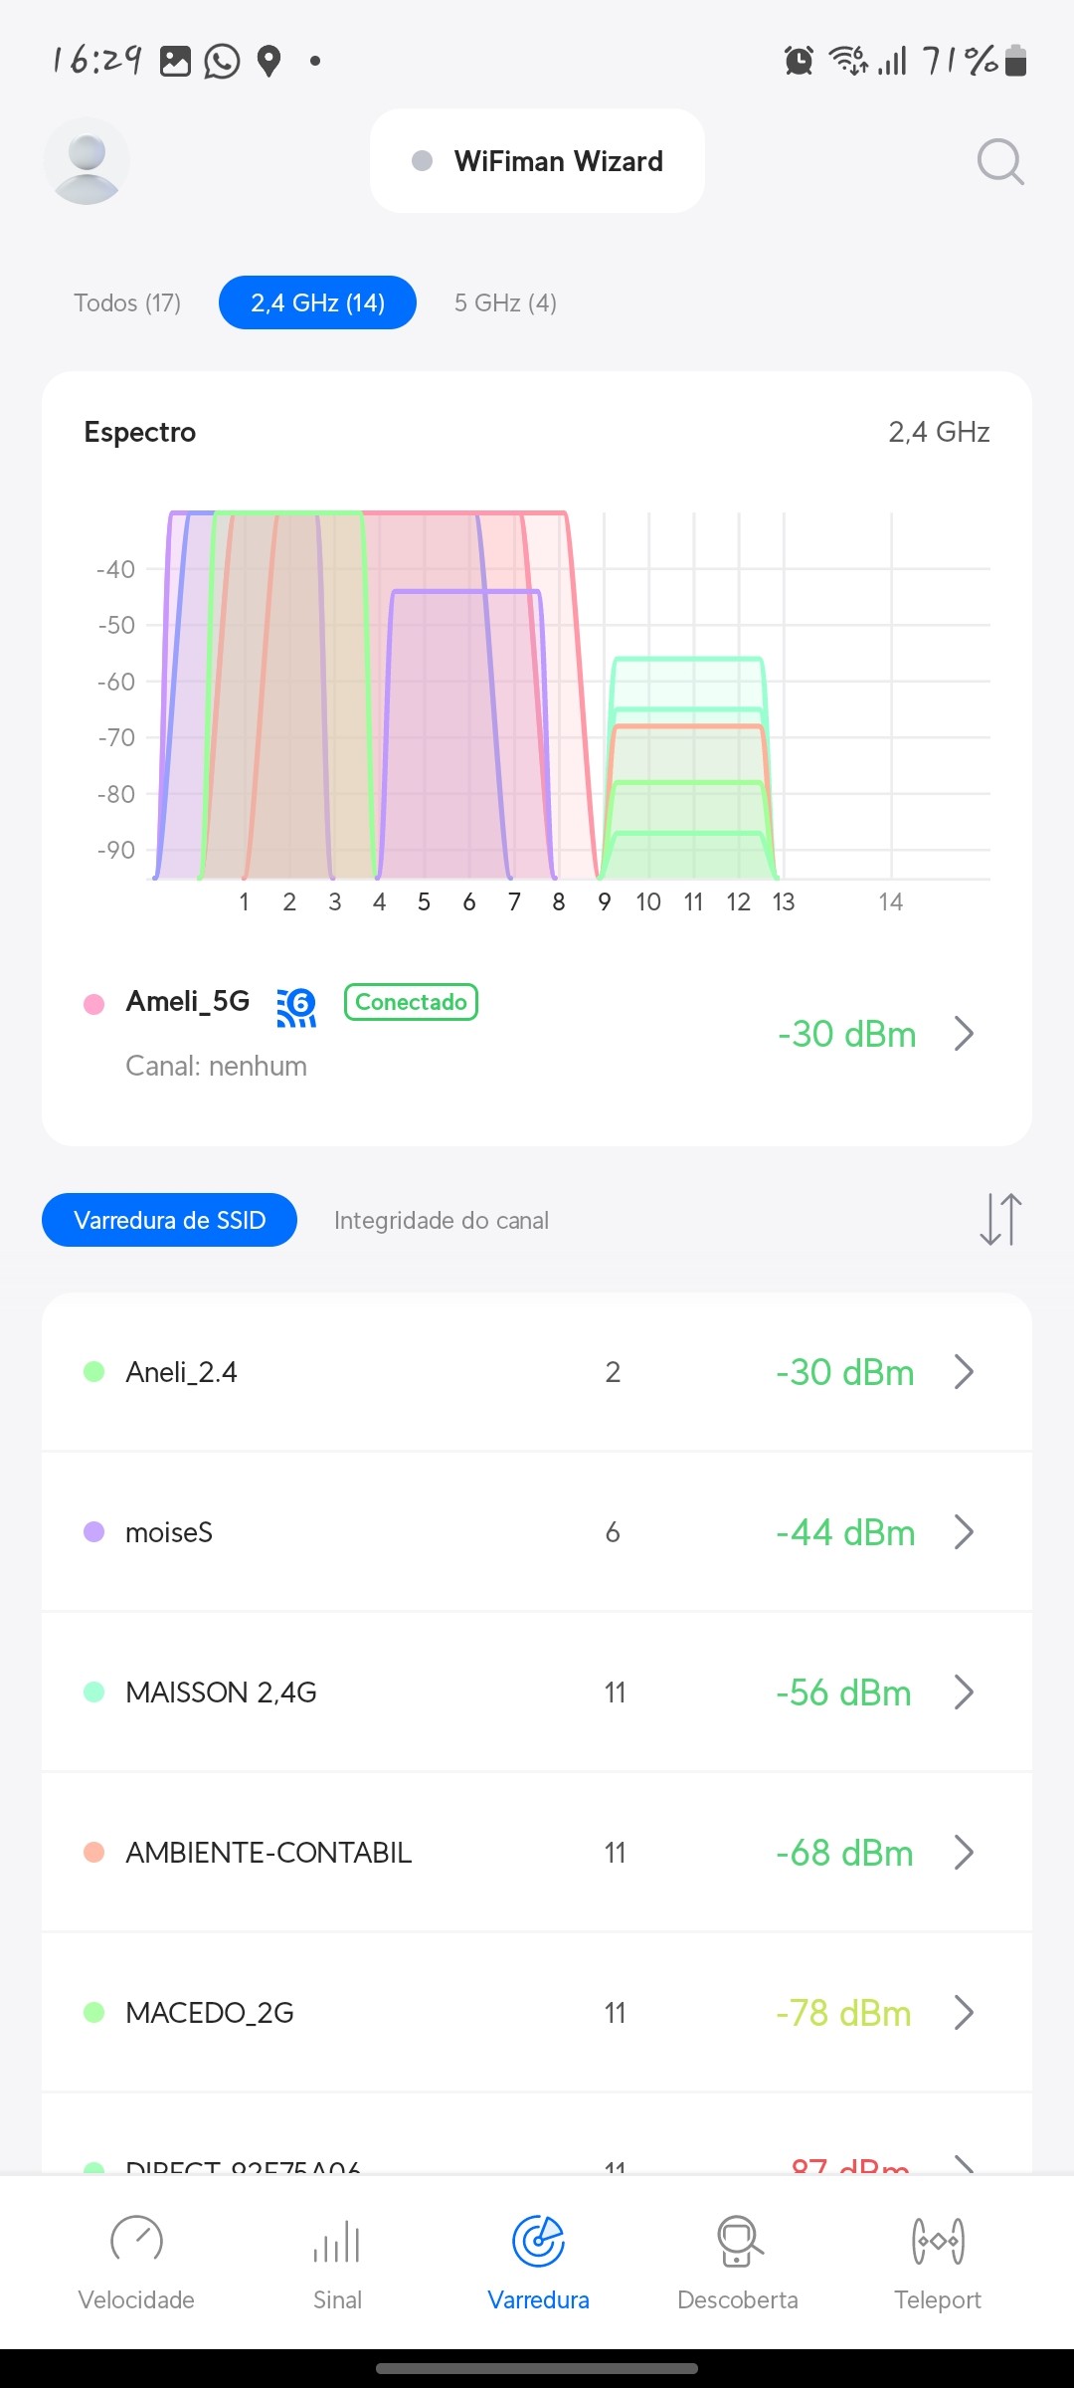Tap the orange dot beside AMBIENTE-CONTABIL

click(x=94, y=1853)
